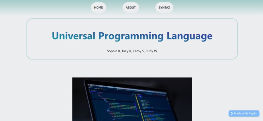This screenshot has width=263, height=121.
Task: Select the SYNTAX navigation item
Action: coord(164,8)
